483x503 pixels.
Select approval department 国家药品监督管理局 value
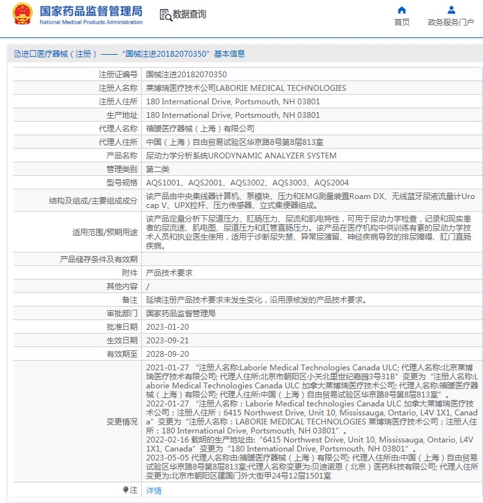(181, 313)
